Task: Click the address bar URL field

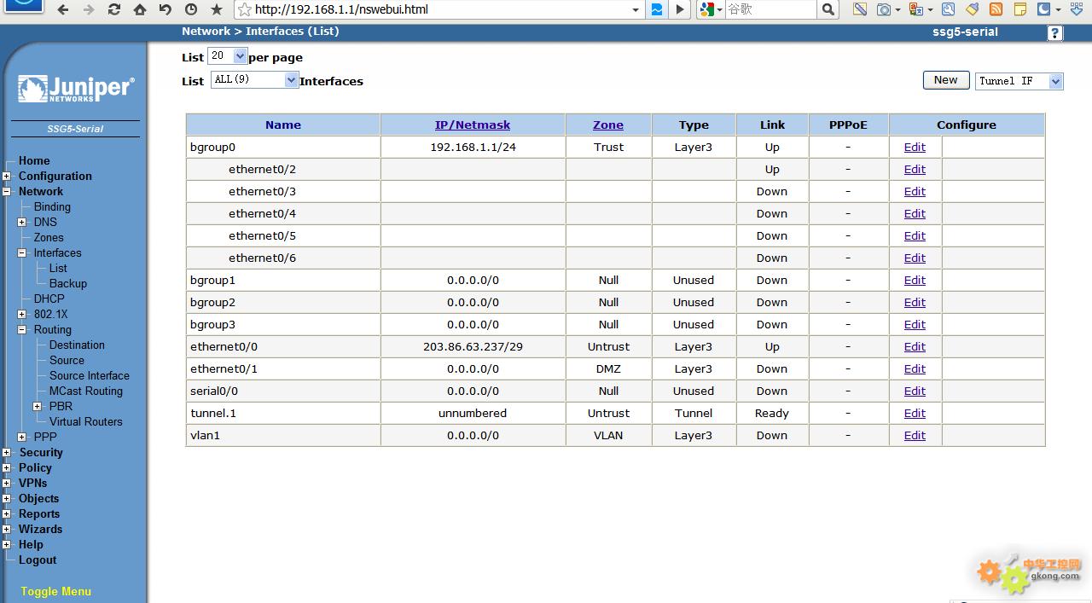Action: [x=439, y=9]
